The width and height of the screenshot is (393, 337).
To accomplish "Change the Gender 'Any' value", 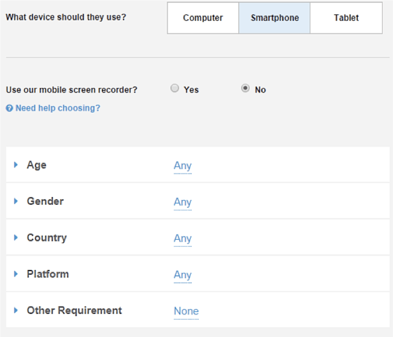I will point(182,202).
